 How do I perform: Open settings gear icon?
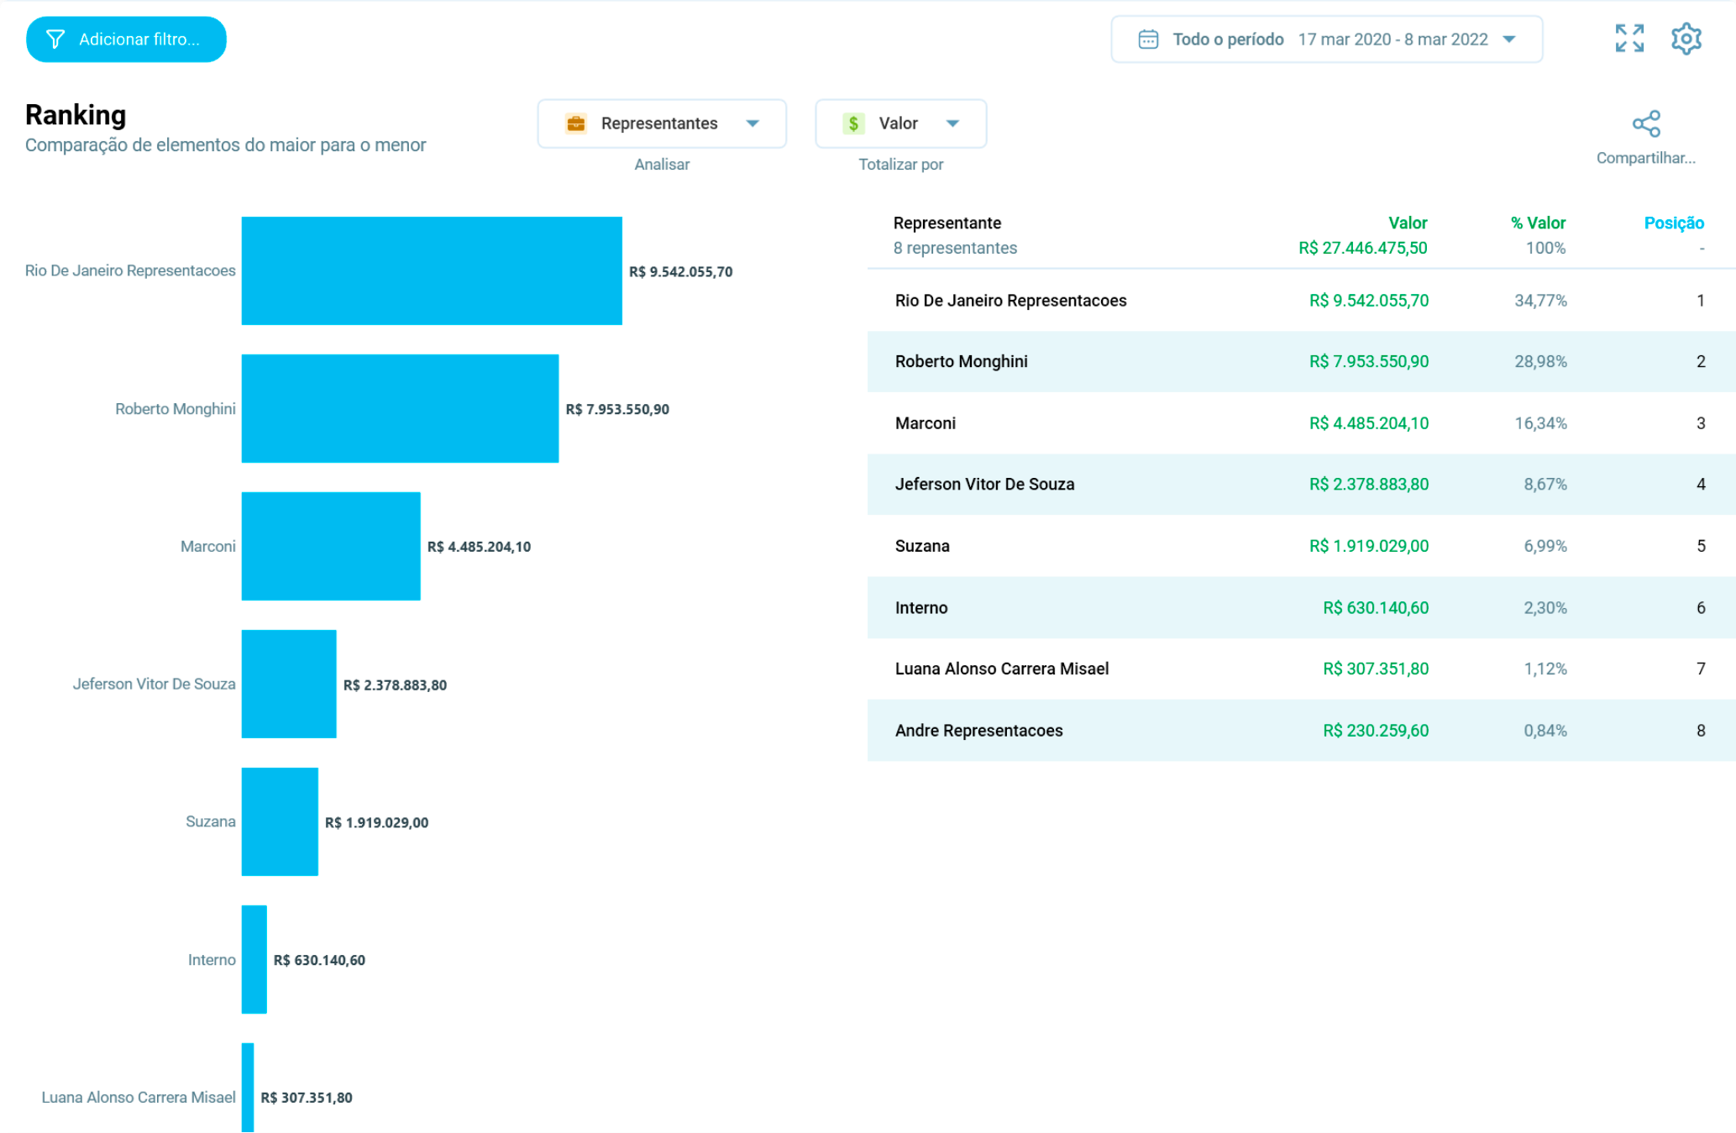point(1686,39)
